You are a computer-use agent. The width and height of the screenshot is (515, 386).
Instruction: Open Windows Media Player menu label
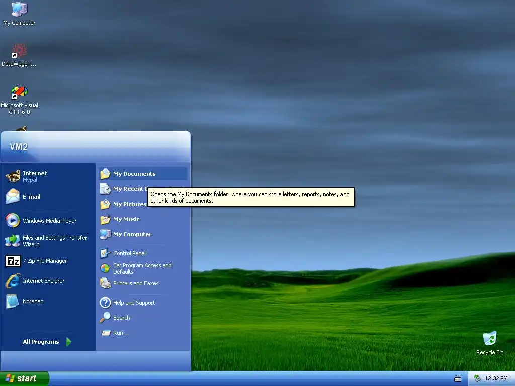[50, 221]
